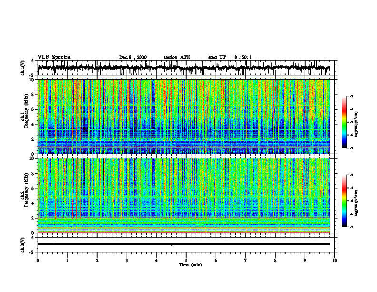The width and height of the screenshot is (377, 292).
Task: Click time axis tick label '7'
Action: [246, 261]
